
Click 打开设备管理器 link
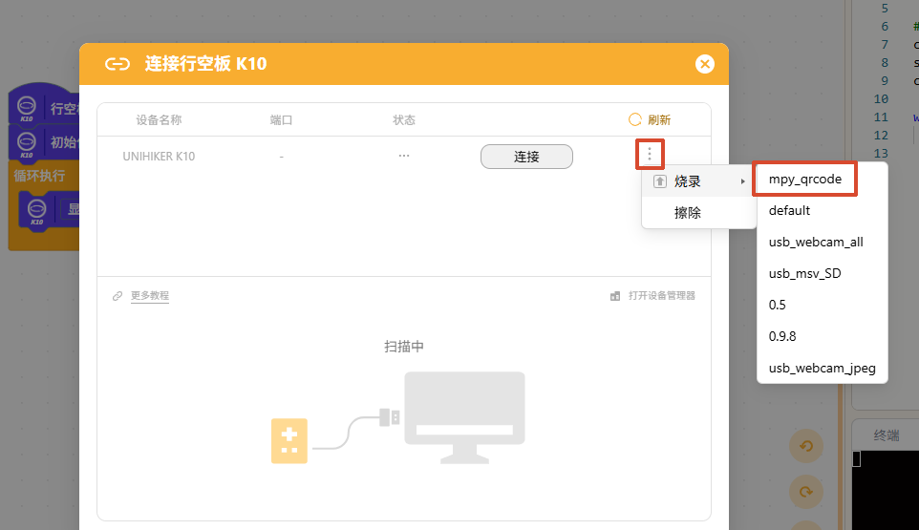click(x=661, y=296)
